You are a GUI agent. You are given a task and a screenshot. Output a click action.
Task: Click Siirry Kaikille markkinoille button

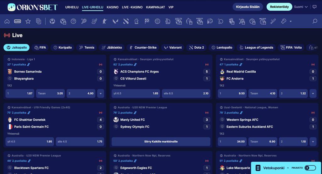click(x=161, y=142)
